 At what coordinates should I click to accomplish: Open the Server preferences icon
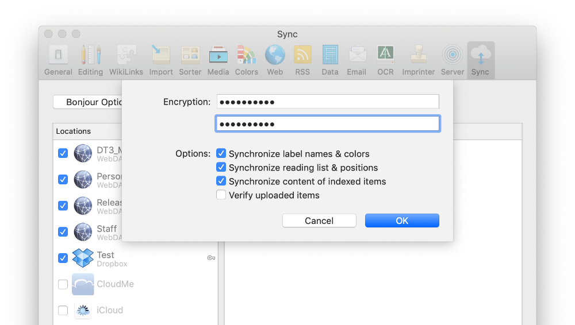[x=453, y=60]
